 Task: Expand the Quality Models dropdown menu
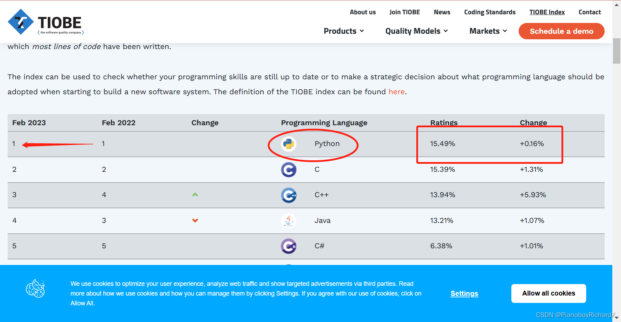pyautogui.click(x=417, y=31)
